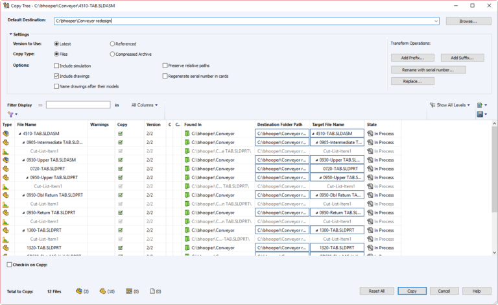The width and height of the screenshot is (498, 305).
Task: Click the Found In vault icon for 1300-TAB.SLDPRT
Action: [x=187, y=230]
